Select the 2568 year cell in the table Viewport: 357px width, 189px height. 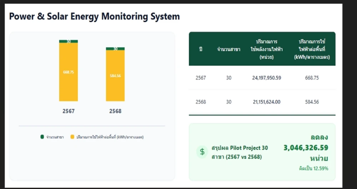[201, 102]
